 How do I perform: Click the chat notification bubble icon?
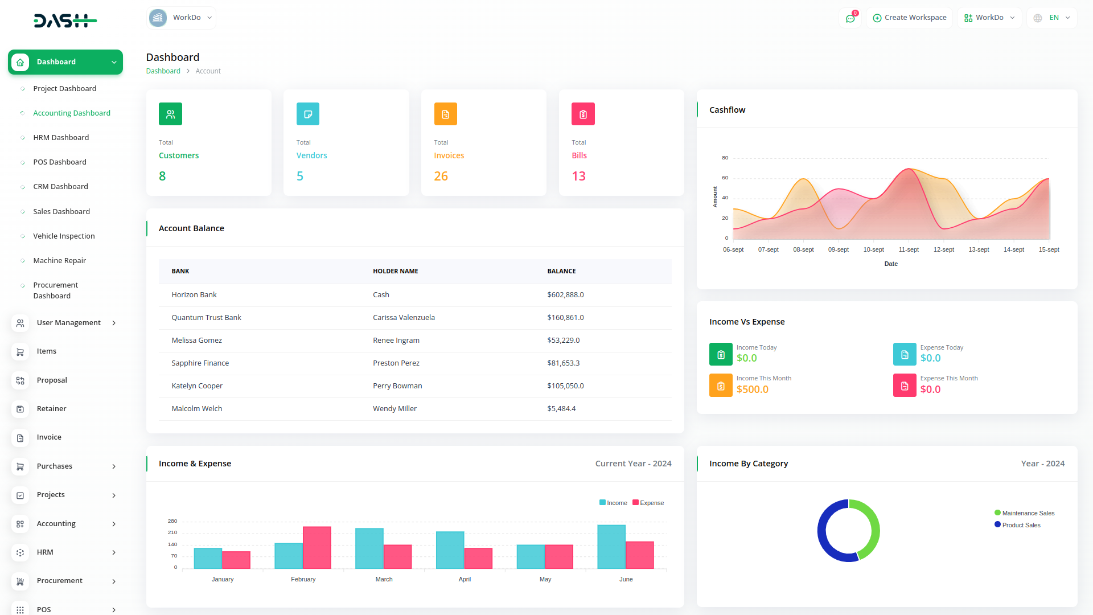[x=850, y=18]
